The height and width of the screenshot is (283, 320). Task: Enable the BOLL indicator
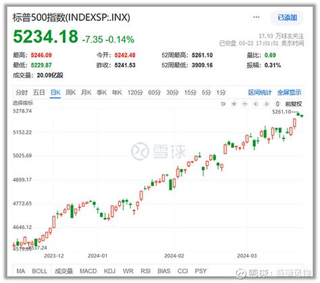(40, 271)
